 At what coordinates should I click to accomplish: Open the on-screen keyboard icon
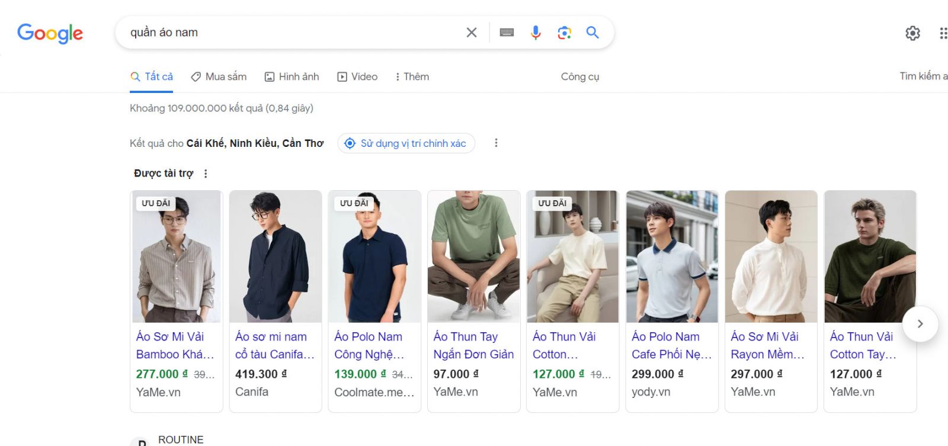click(507, 33)
